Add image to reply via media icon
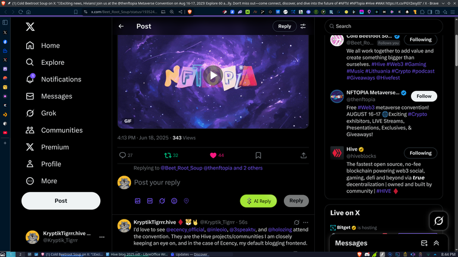Viewport: 458px width, 257px height. click(x=138, y=200)
